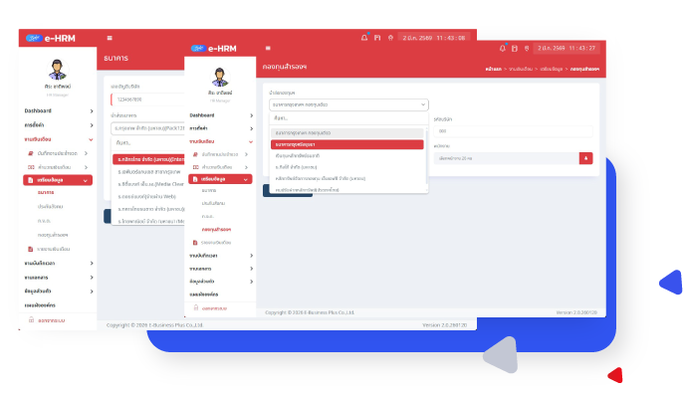Collapse red เตรียมข้อมูล section in front window
683x393 pixels.
click(220, 179)
